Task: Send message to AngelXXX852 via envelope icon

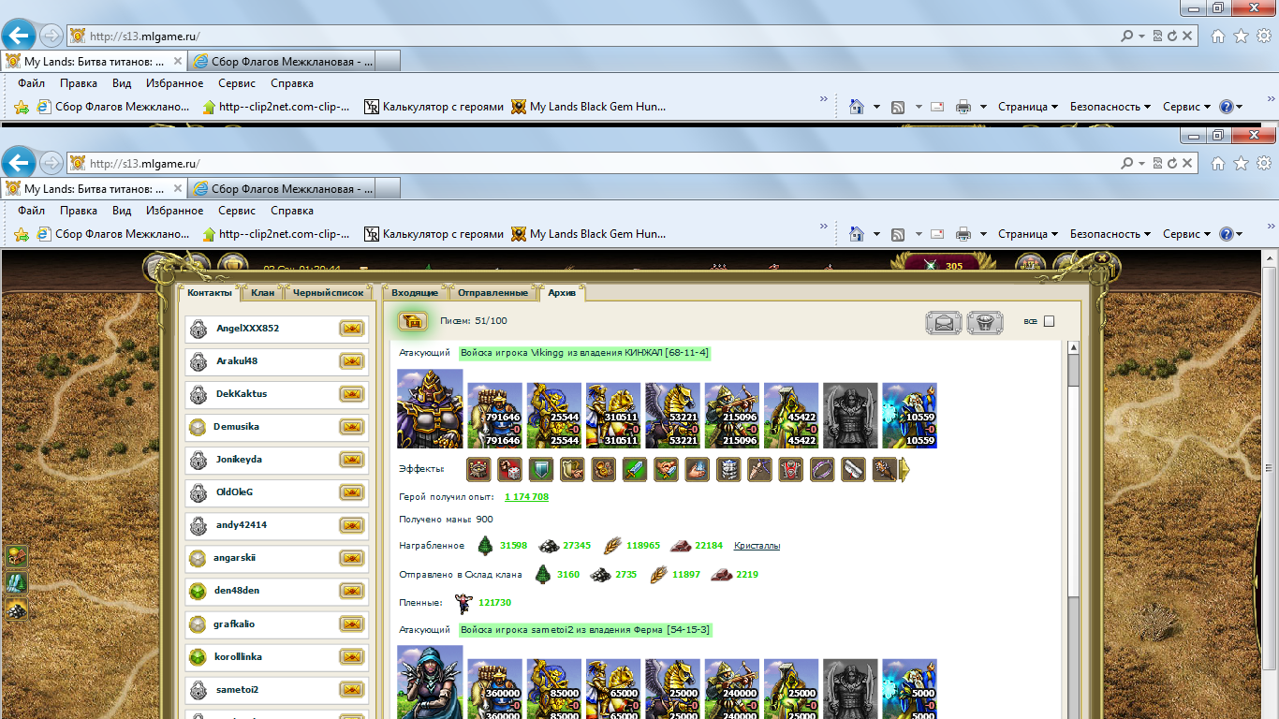Action: [x=351, y=329]
